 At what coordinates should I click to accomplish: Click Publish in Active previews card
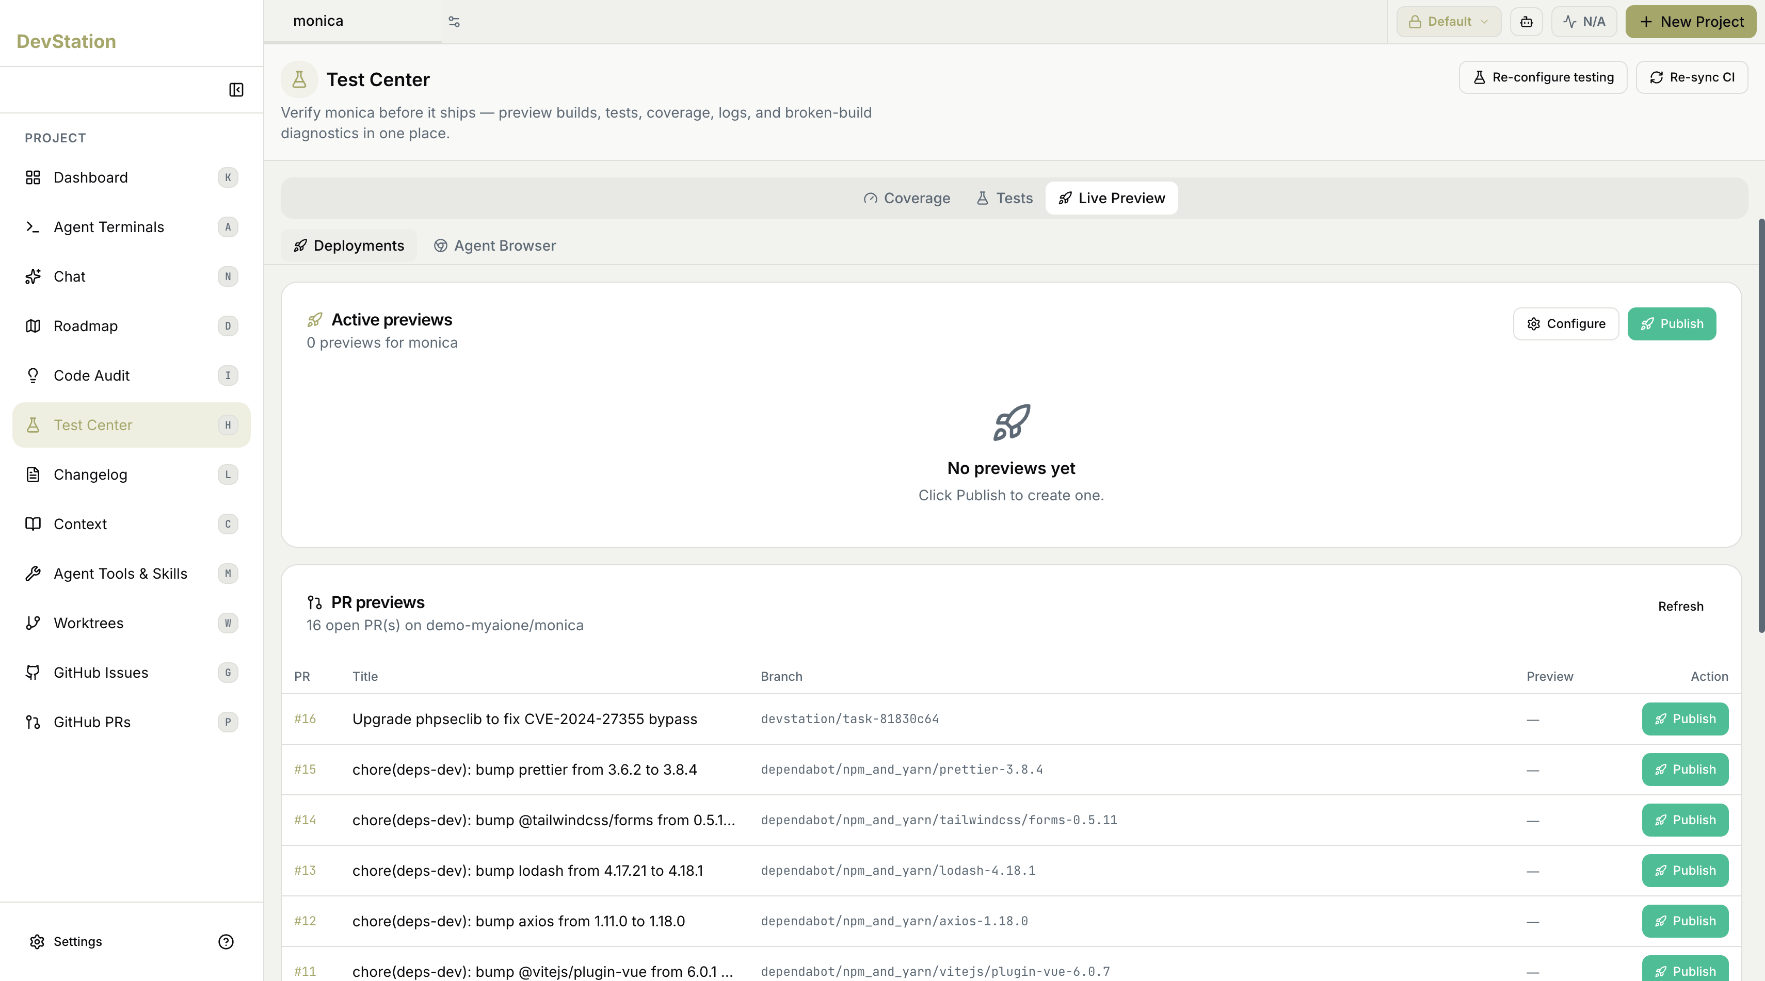pyautogui.click(x=1671, y=324)
